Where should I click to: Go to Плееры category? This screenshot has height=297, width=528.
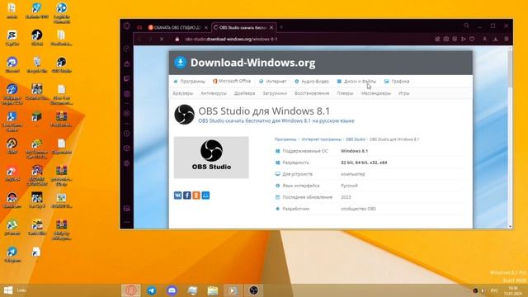(345, 93)
